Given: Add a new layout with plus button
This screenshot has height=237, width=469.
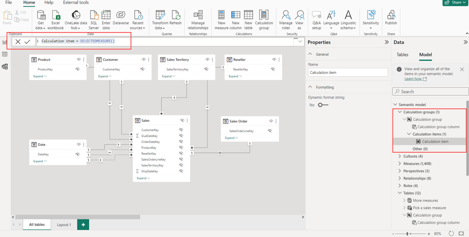Looking at the screenshot, I should 83,225.
